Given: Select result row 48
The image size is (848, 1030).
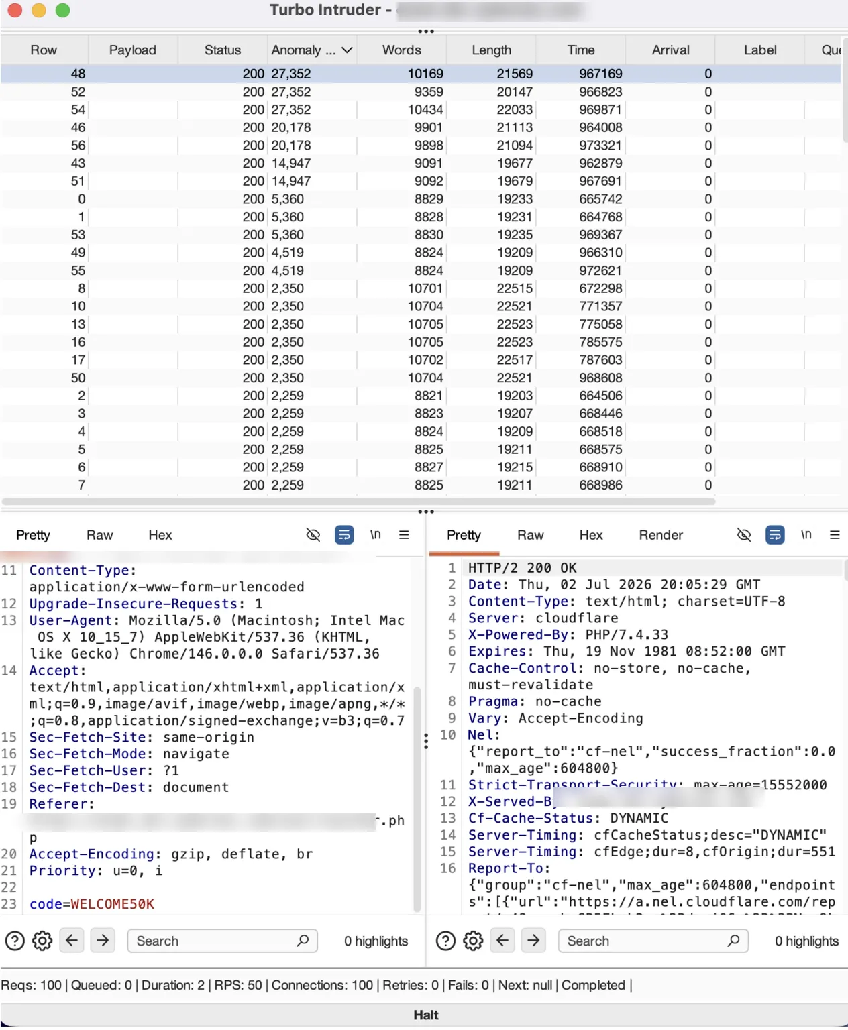Looking at the screenshot, I should point(421,74).
